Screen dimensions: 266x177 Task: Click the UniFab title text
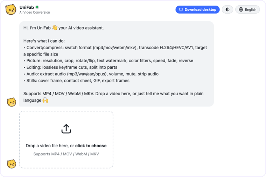27,7
